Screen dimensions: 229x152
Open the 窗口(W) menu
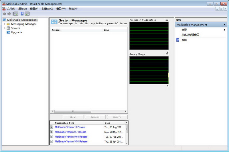click(61, 9)
